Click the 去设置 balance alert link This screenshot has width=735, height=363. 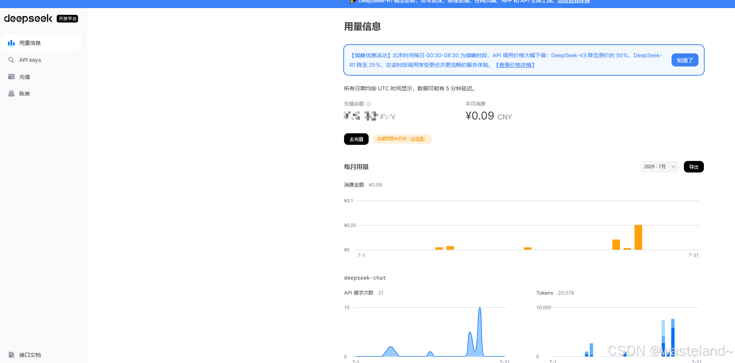pos(417,139)
